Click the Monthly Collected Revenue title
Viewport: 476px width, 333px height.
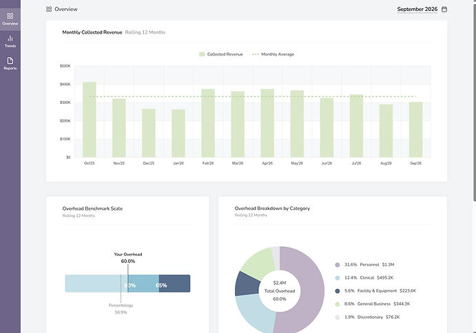click(92, 32)
